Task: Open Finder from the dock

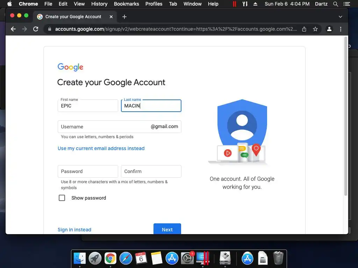Action: click(x=79, y=259)
